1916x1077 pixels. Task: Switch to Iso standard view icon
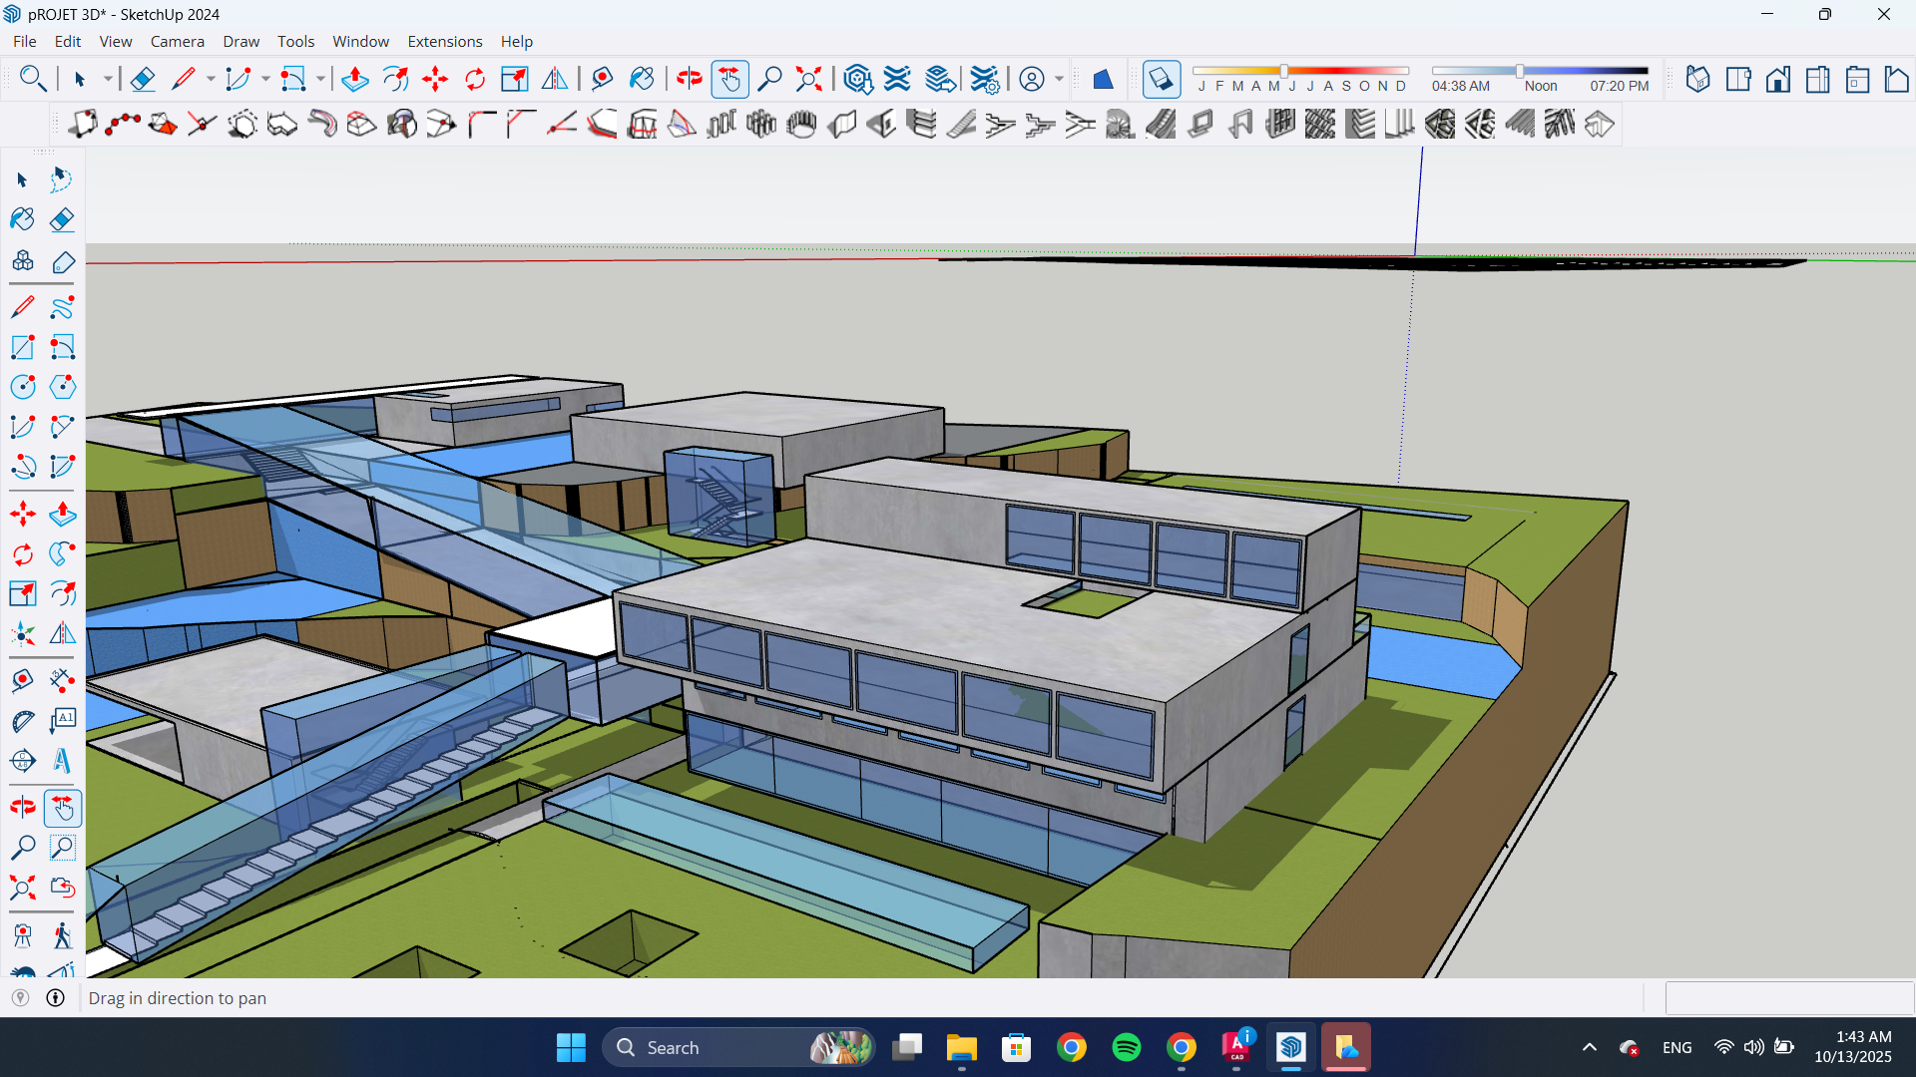point(1697,79)
